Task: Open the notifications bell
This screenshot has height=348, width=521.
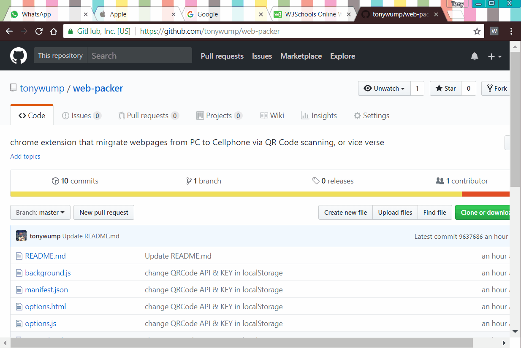Action: point(474,56)
